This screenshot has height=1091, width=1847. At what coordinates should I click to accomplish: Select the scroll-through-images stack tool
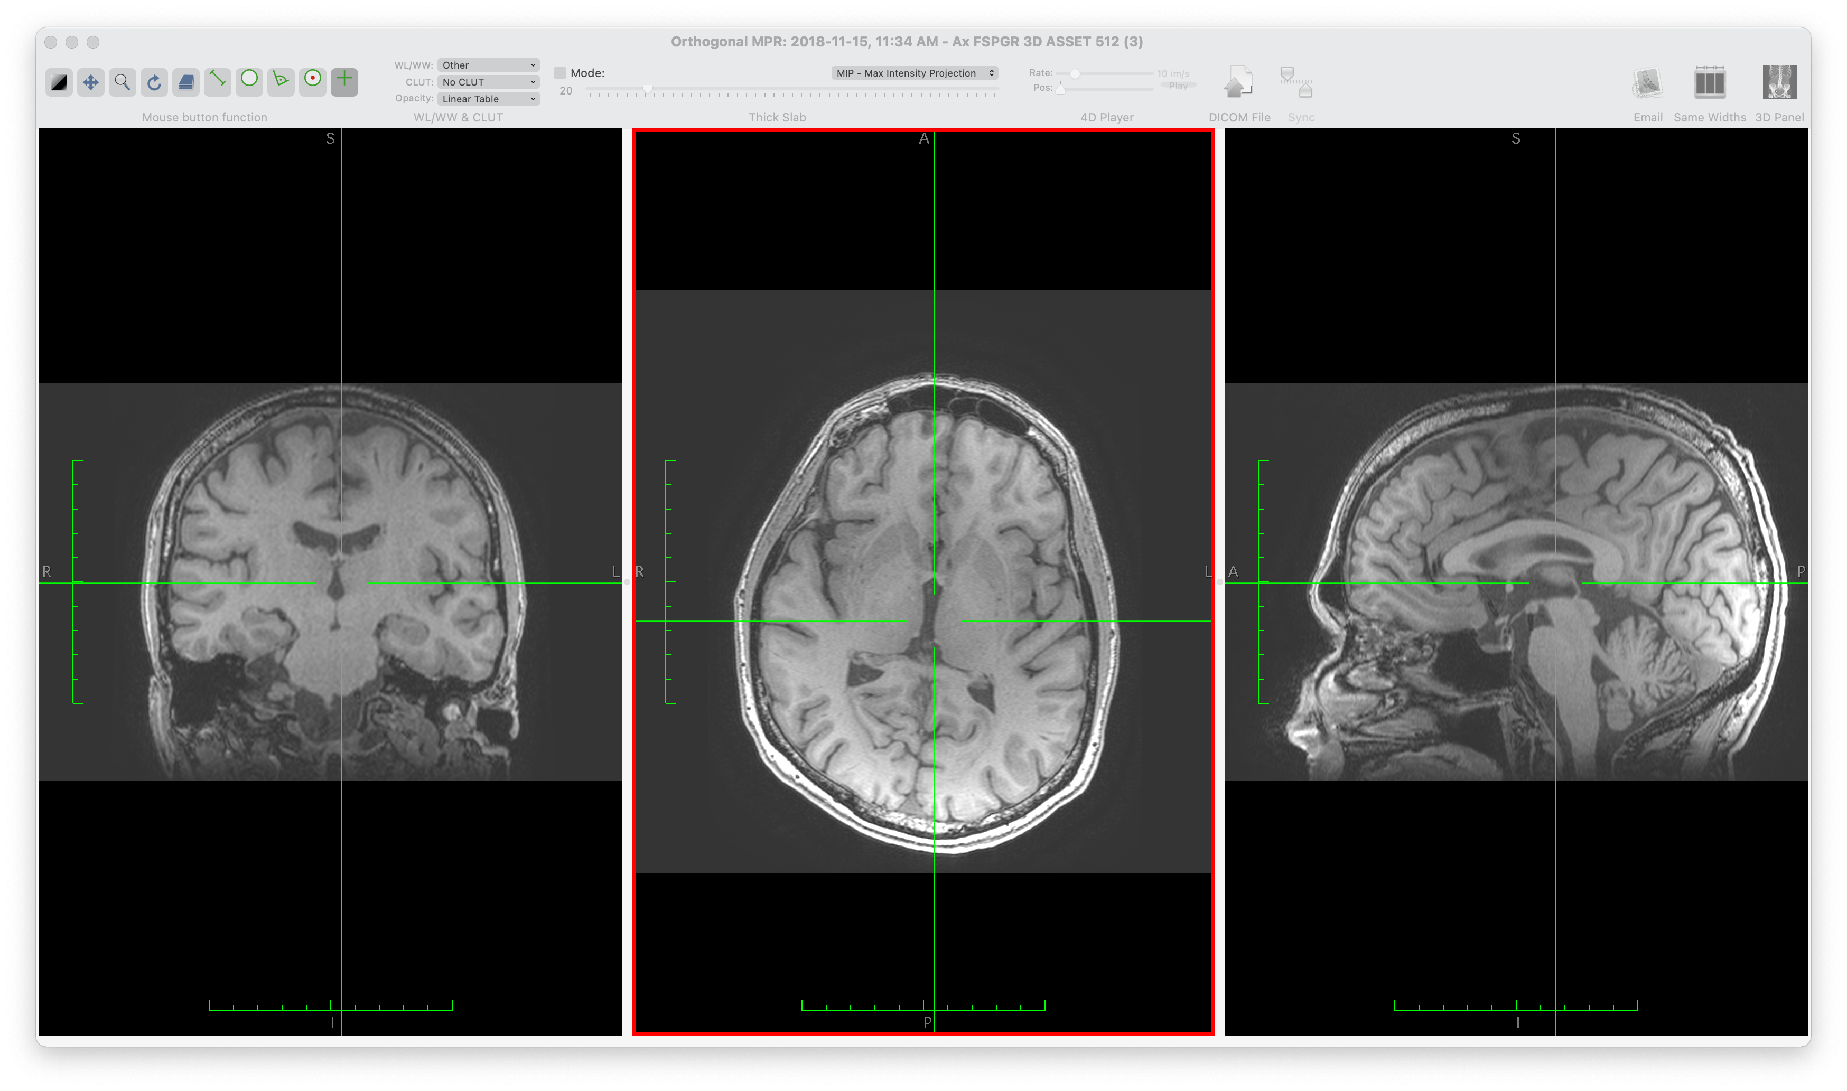point(186,82)
